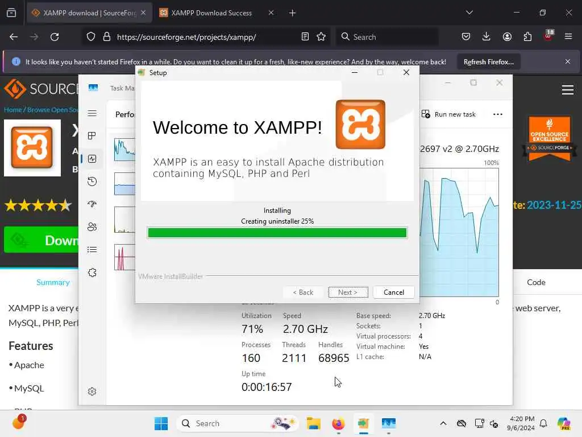Open a new Firefox tab

(x=292, y=13)
